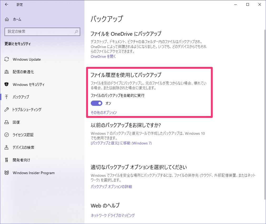Open the OneDrive を開く link
The width and height of the screenshot is (266, 224).
(x=103, y=56)
